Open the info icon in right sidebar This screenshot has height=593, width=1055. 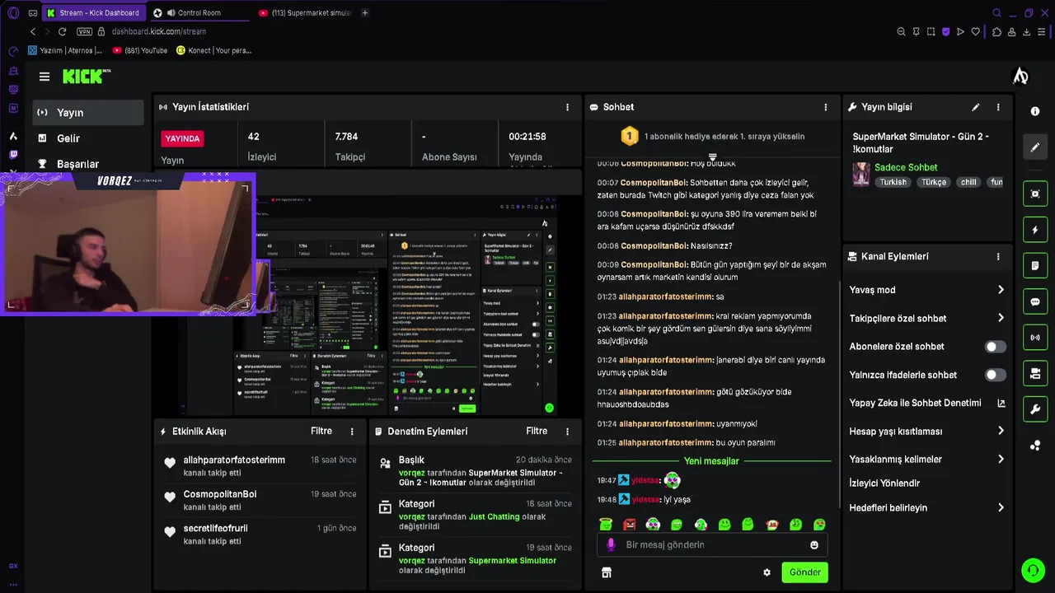pos(1035,111)
